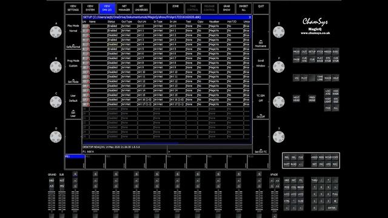
Task: Toggle Prog Mode Custom soft button
Action: [x=73, y=67]
